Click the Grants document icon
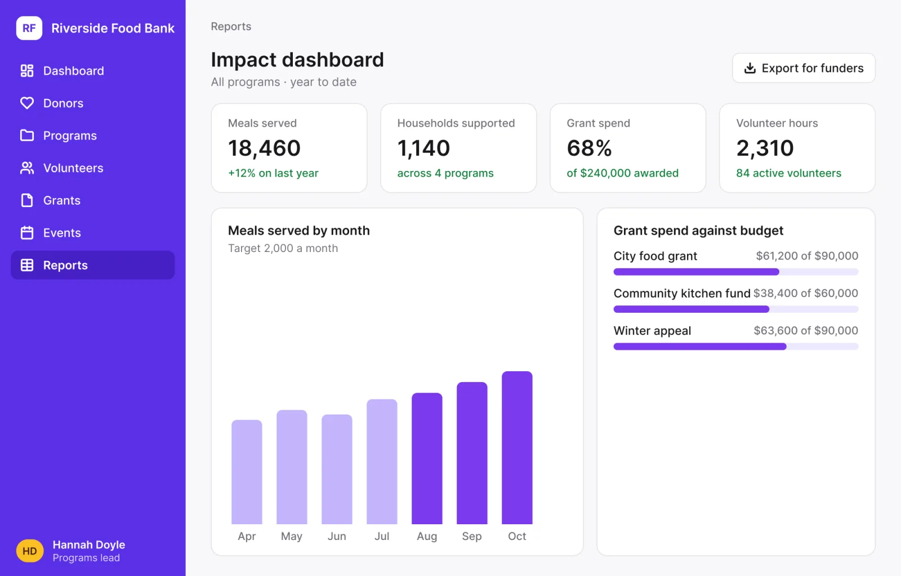The width and height of the screenshot is (901, 576). coord(27,200)
